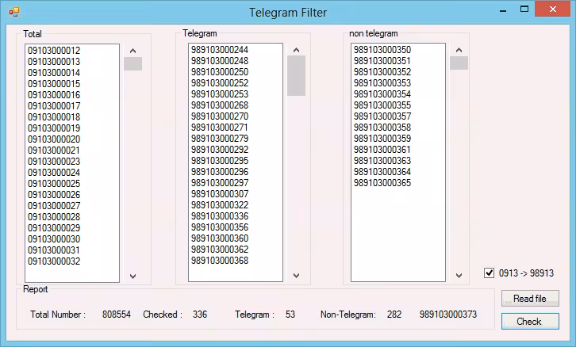
Task: Click scroll up arrow of Total list
Action: 133,51
